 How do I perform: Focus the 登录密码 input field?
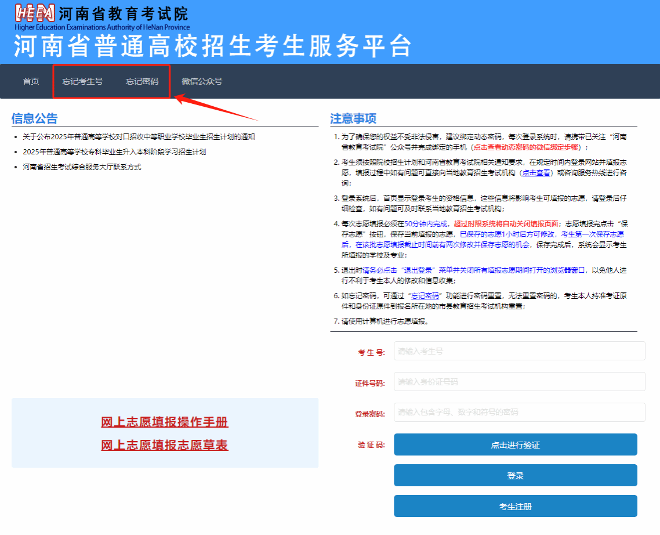point(519,413)
